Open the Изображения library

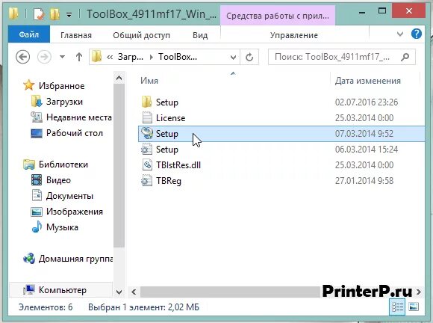[x=75, y=212]
